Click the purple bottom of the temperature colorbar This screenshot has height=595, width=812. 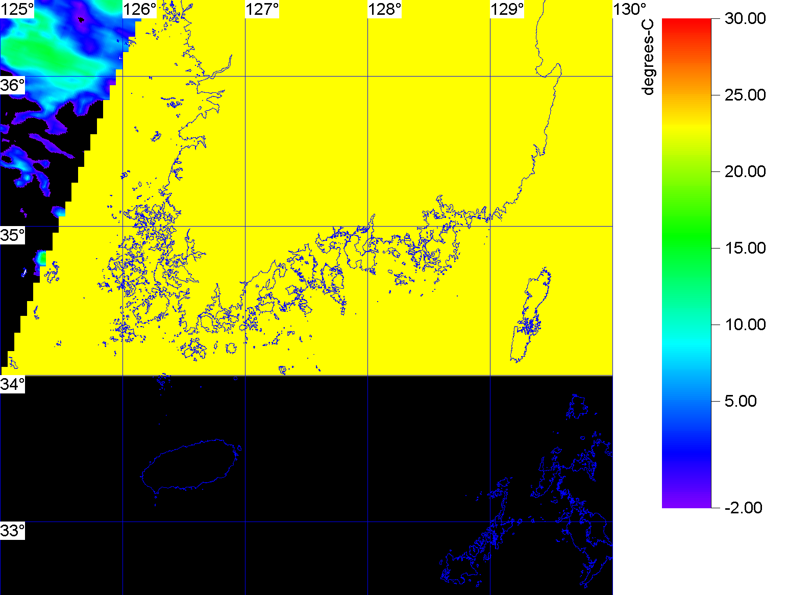[686, 500]
